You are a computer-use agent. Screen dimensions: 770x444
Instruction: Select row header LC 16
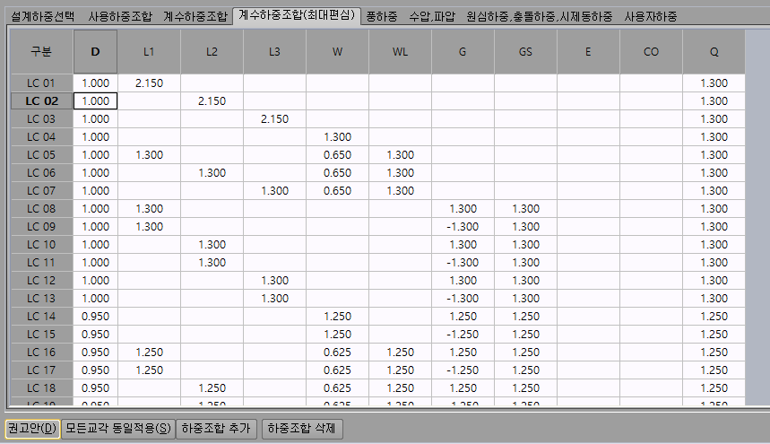[42, 353]
